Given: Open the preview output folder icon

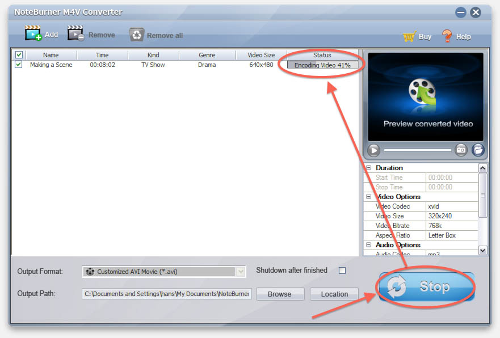Looking at the screenshot, I should [x=478, y=150].
